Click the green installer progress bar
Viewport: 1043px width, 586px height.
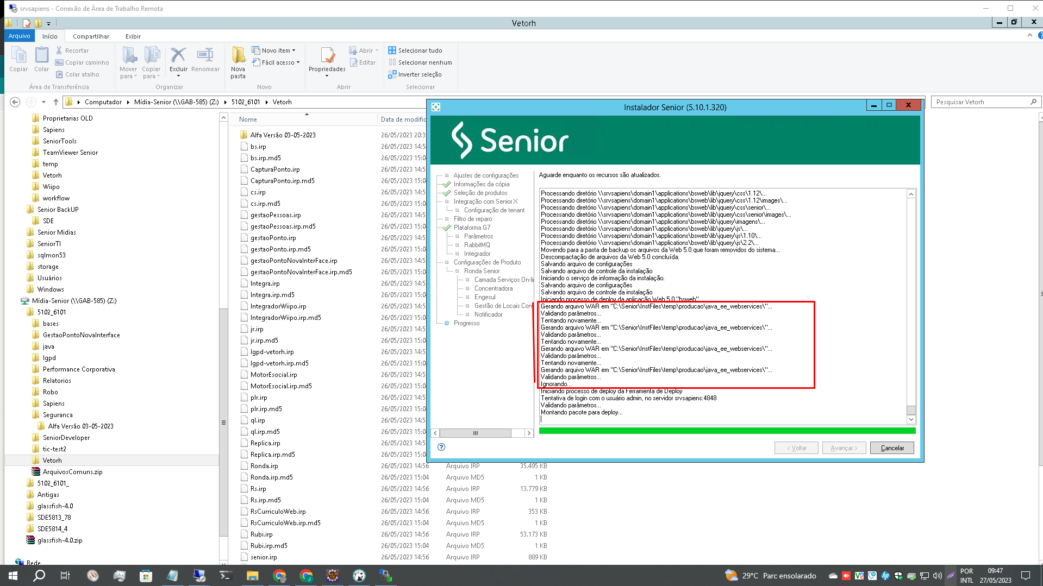click(x=727, y=431)
